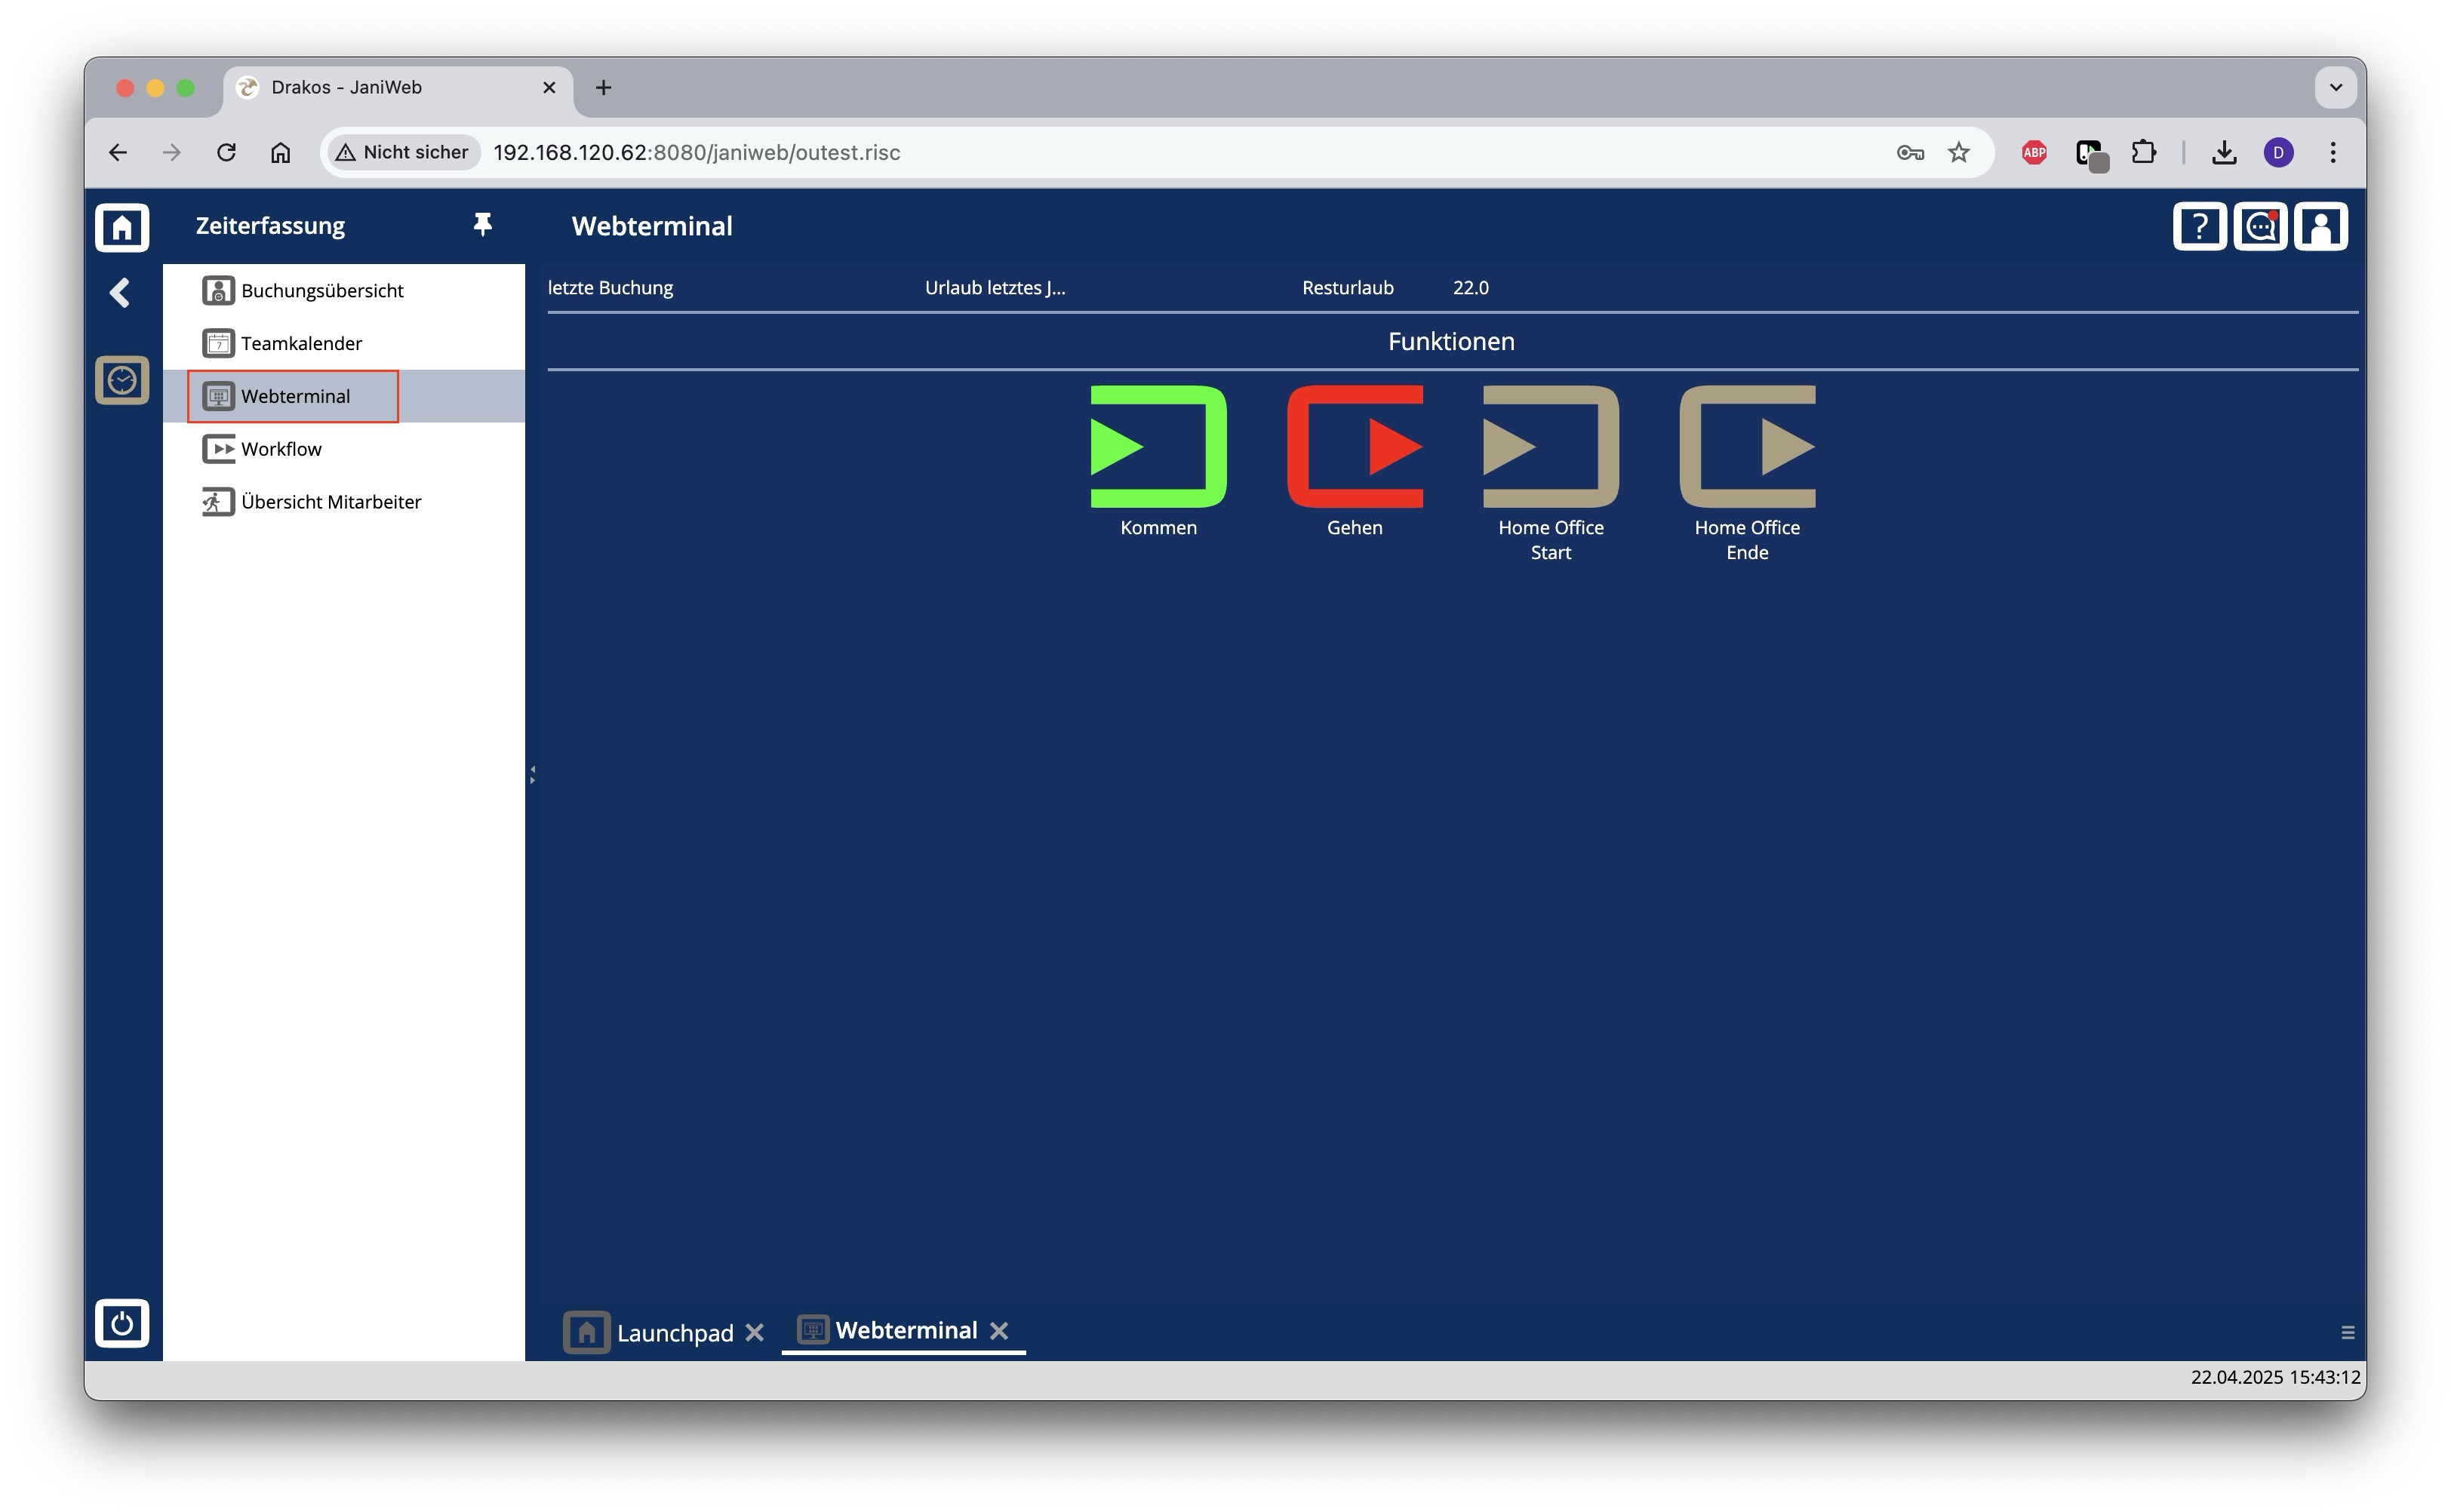This screenshot has width=2451, height=1512.
Task: Open the chat notifications icon
Action: (2260, 227)
